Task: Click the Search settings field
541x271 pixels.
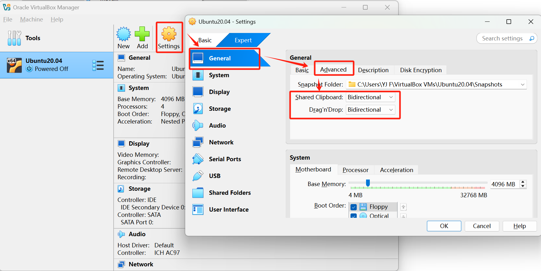Action: click(x=502, y=39)
